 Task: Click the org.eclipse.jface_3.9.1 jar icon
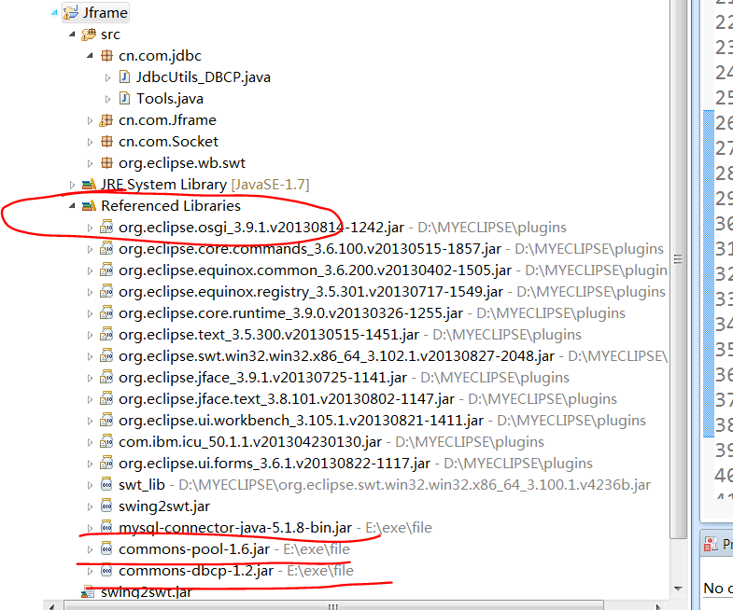click(x=106, y=378)
